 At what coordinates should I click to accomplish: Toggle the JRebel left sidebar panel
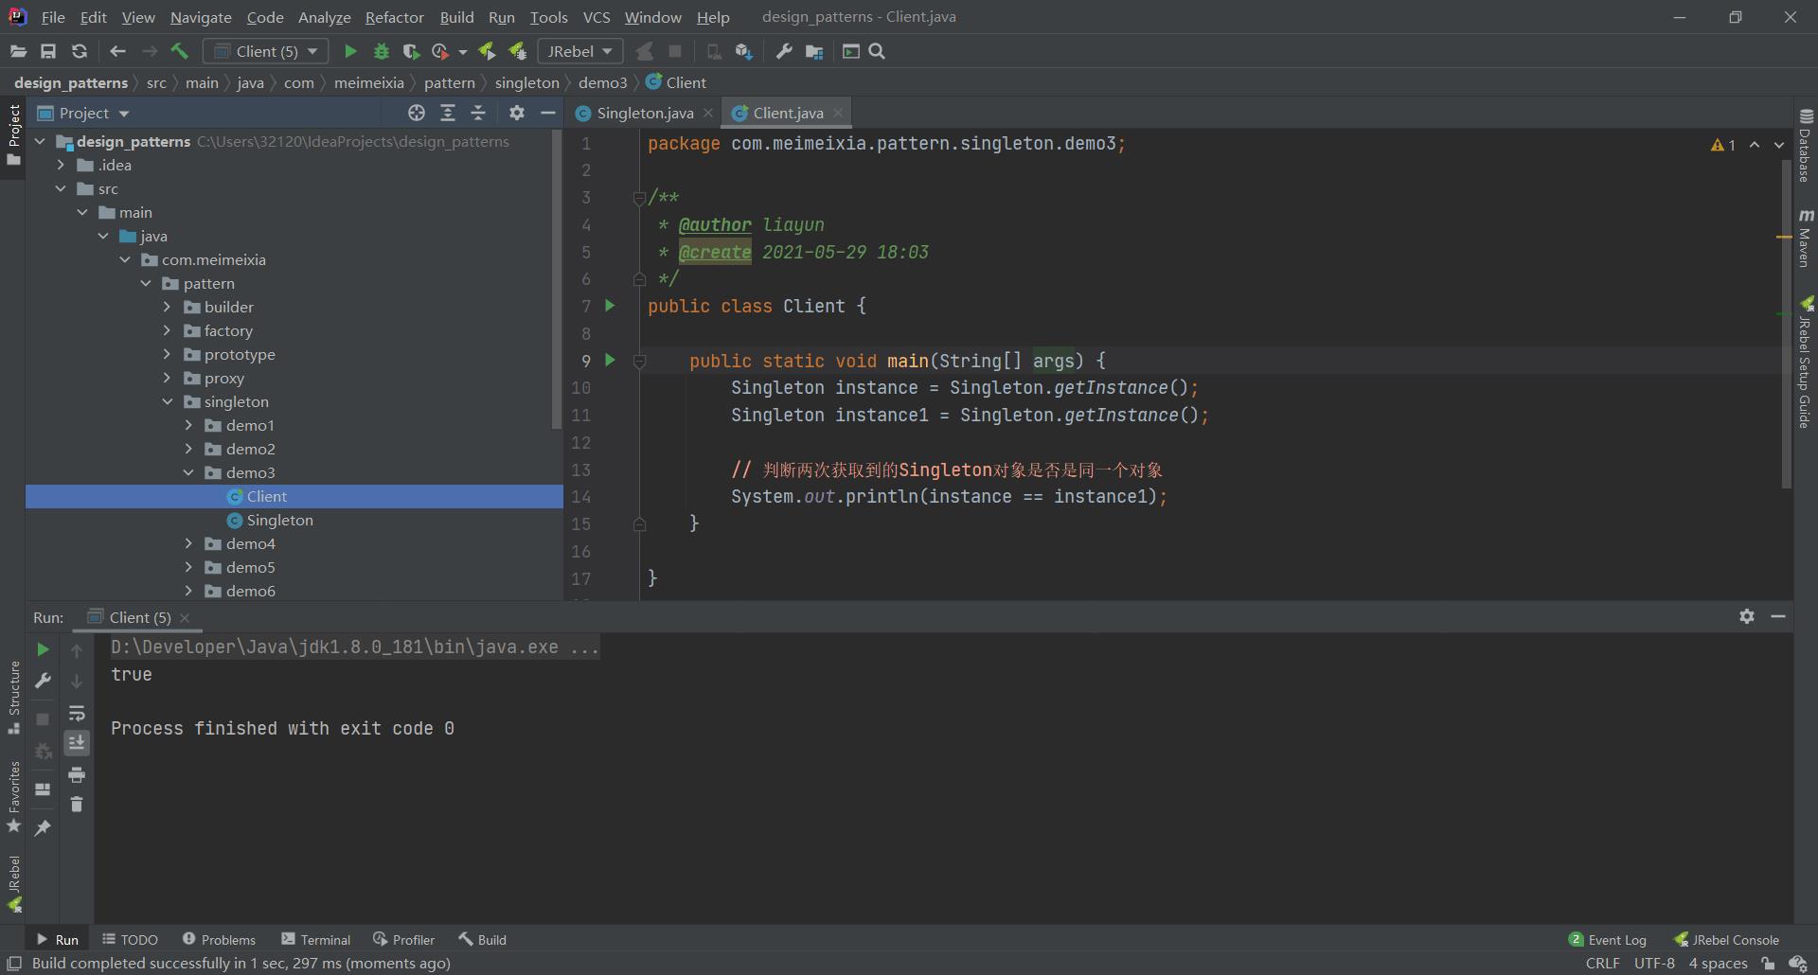click(13, 883)
